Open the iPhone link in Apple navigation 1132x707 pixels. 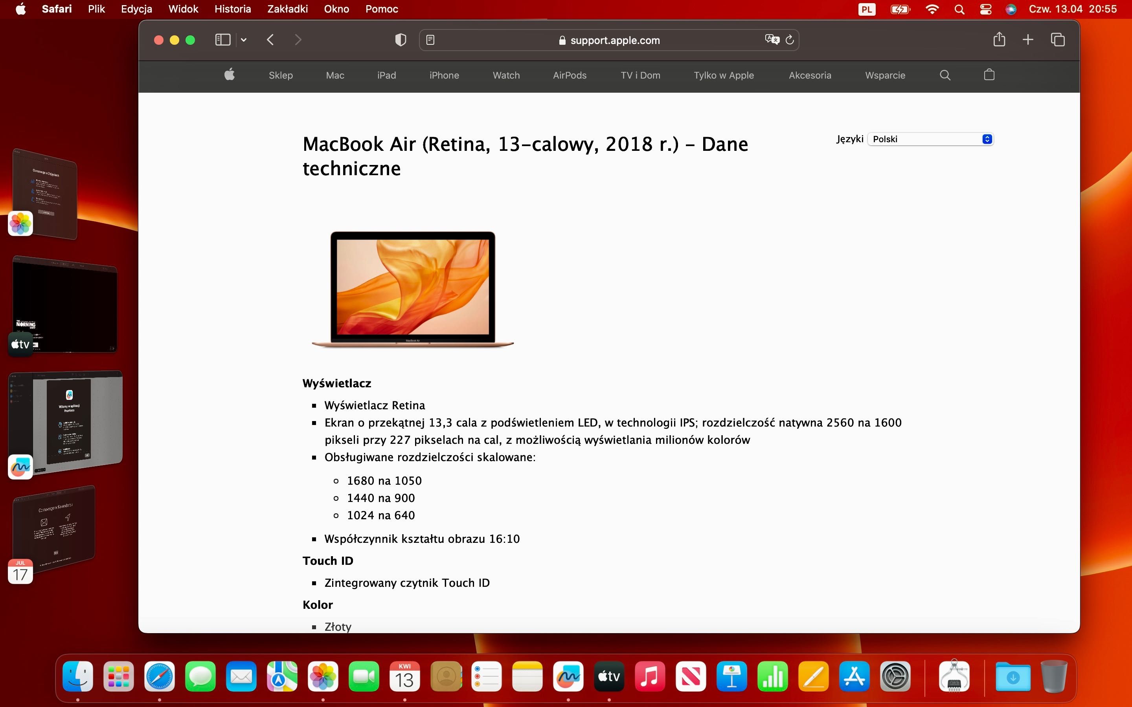pyautogui.click(x=444, y=75)
